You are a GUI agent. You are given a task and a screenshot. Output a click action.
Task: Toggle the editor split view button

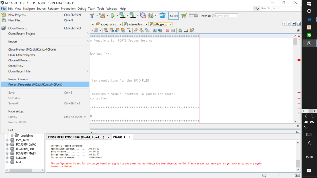[x=298, y=30]
